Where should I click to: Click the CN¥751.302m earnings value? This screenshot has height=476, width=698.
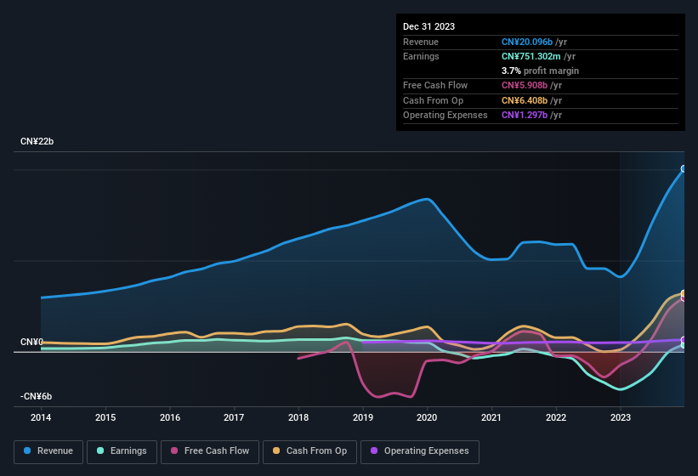(531, 56)
